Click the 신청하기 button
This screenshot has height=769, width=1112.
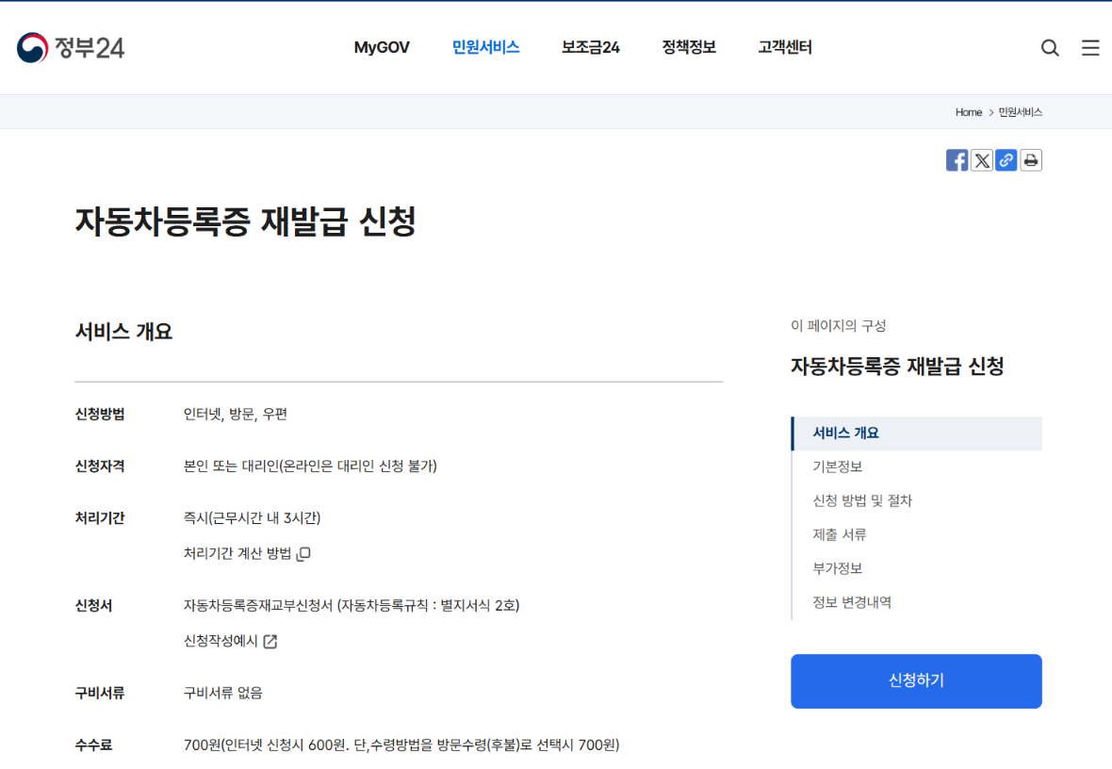(915, 680)
